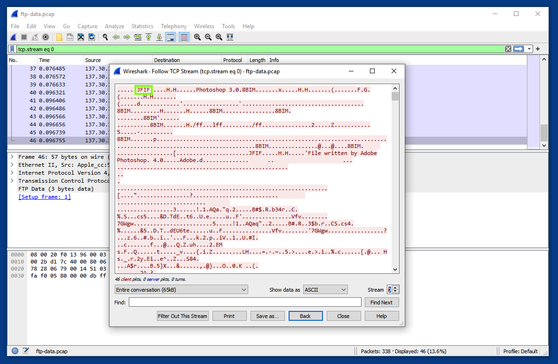Screen dimensions: 558x364
Task: Click the Stop capturing packets square icon
Action: (24, 37)
